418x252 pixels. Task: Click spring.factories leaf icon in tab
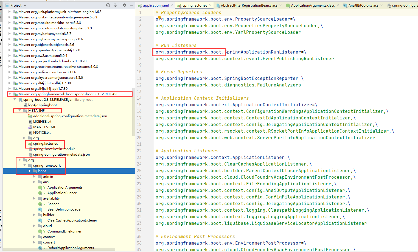[179, 5]
